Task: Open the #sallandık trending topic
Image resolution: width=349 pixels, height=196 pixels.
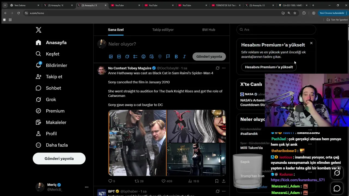Action: point(249,134)
